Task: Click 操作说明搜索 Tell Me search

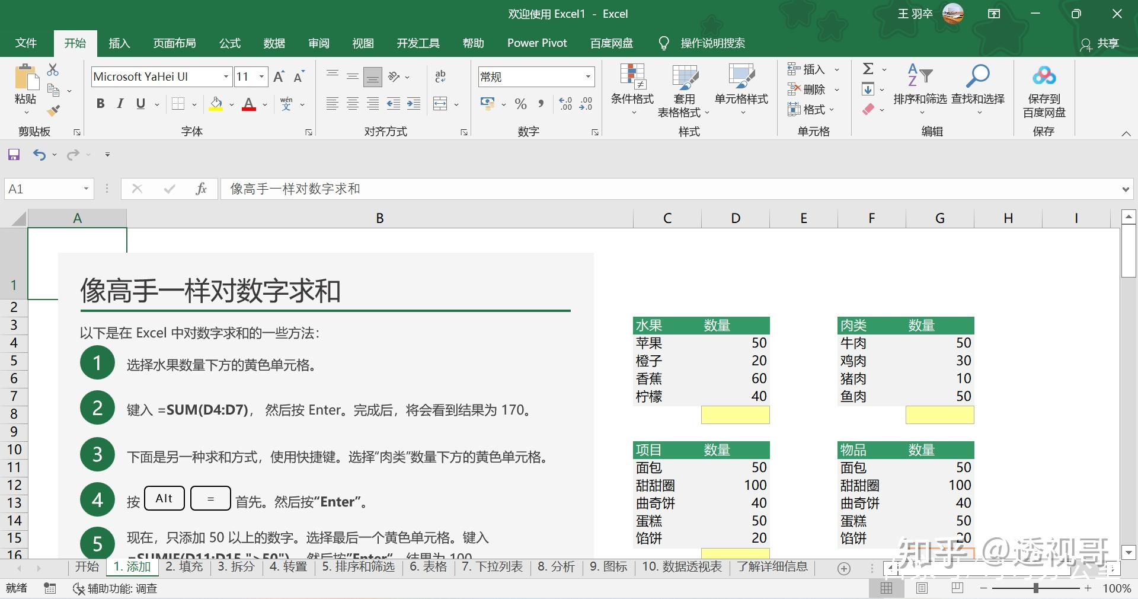Action: coord(712,43)
